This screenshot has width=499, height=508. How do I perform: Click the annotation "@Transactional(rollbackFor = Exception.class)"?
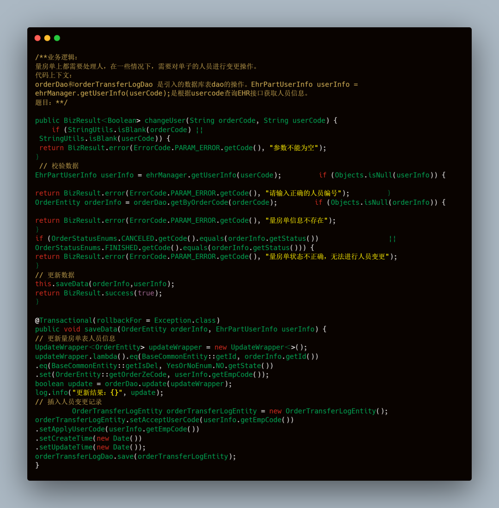pos(128,320)
